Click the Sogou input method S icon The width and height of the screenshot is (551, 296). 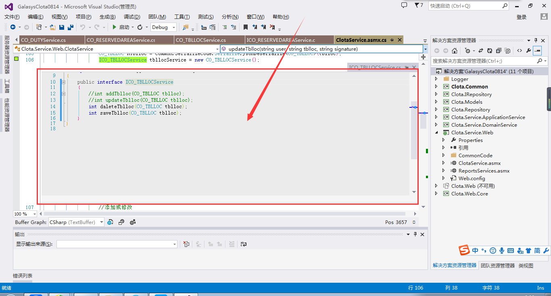tap(465, 250)
